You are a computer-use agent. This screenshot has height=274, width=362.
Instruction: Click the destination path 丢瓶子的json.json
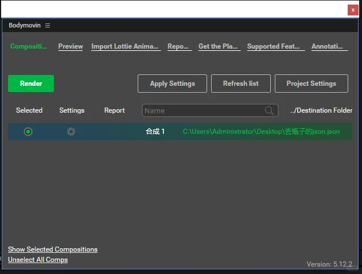tap(262, 132)
